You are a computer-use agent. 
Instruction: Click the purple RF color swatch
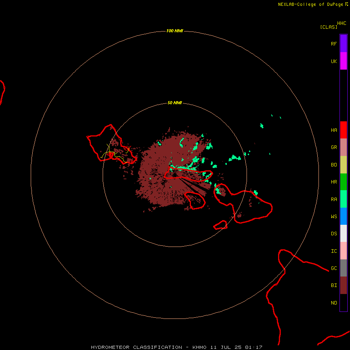click(x=343, y=44)
